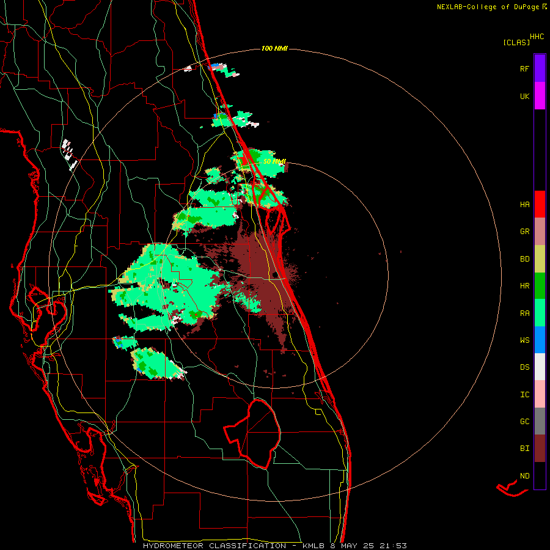
Task: Click the BD legend label
Action: click(x=524, y=259)
